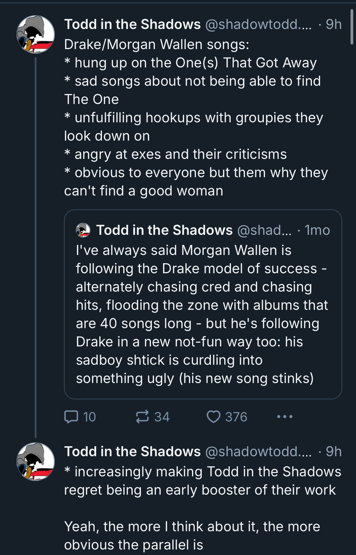The image size is (356, 555).
Task: Tap the 1mo timestamp in the quoted post
Action: 317,230
